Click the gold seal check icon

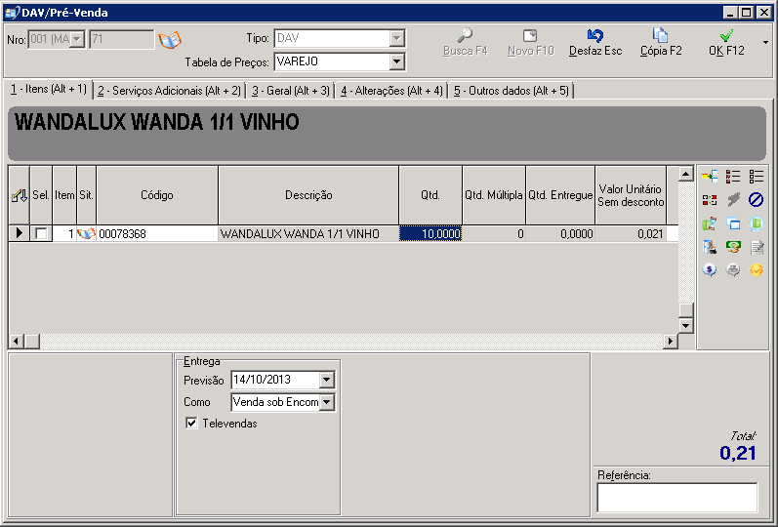[757, 270]
